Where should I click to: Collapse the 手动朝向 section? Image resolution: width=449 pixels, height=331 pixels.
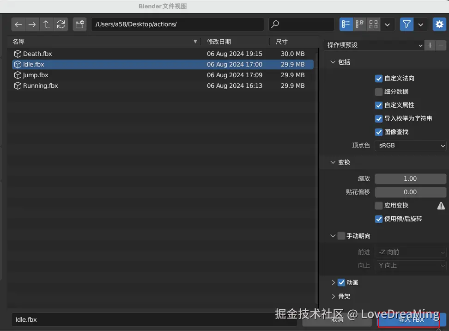point(333,236)
